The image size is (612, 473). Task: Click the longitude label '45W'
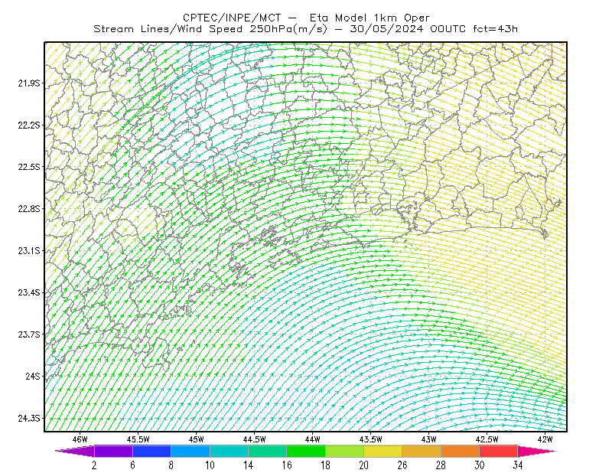tap(197, 439)
